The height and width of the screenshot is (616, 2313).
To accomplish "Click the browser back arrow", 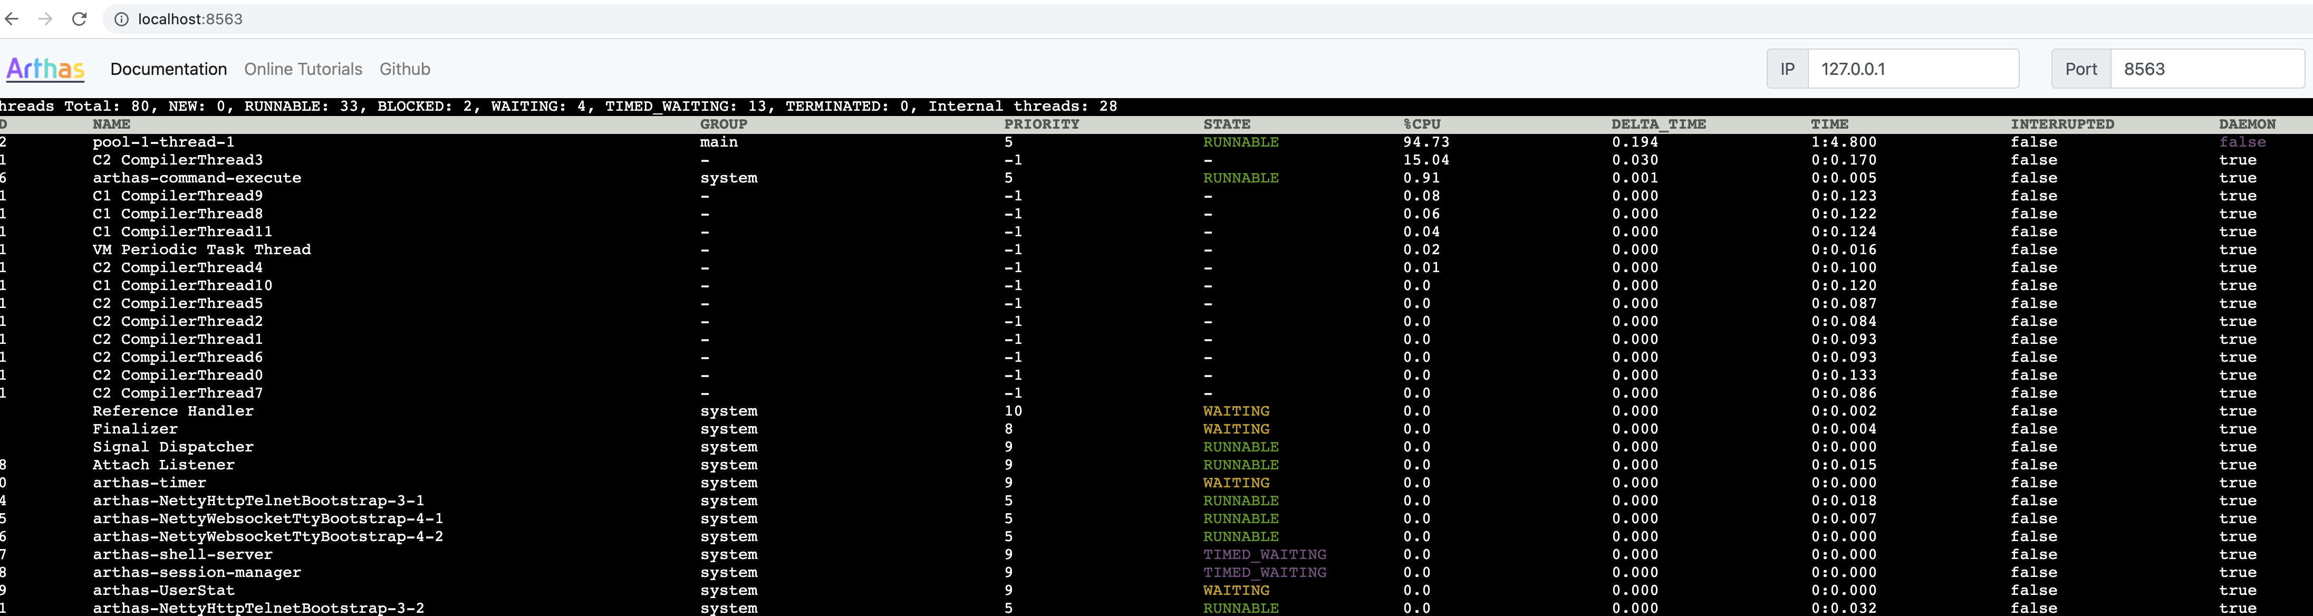I will [12, 19].
